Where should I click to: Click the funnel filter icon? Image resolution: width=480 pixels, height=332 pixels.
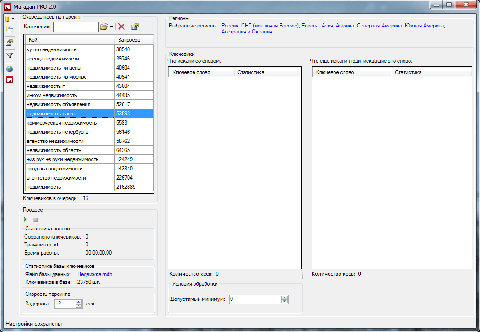pos(9,56)
